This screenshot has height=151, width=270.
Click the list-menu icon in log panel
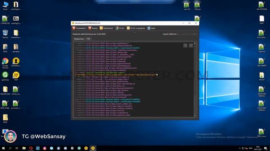coord(191,45)
